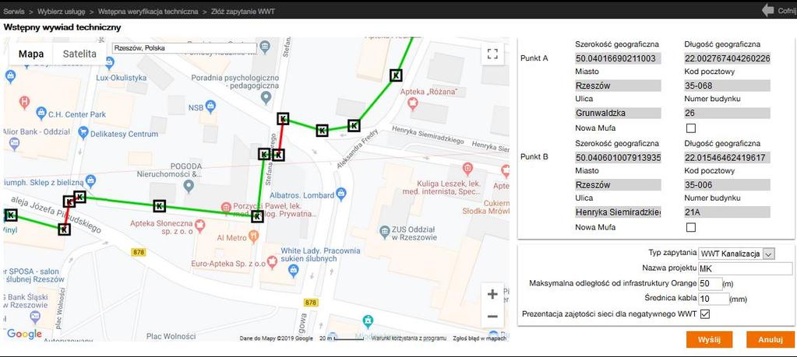Click Punkt A Numer budynku 26
The height and width of the screenshot is (357, 797).
tap(728, 113)
